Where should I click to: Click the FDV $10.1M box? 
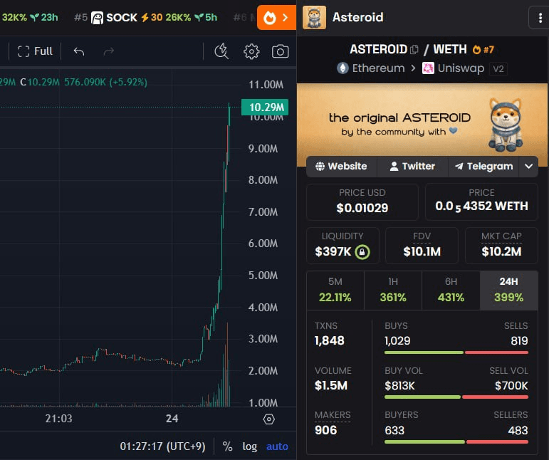pyautogui.click(x=422, y=246)
